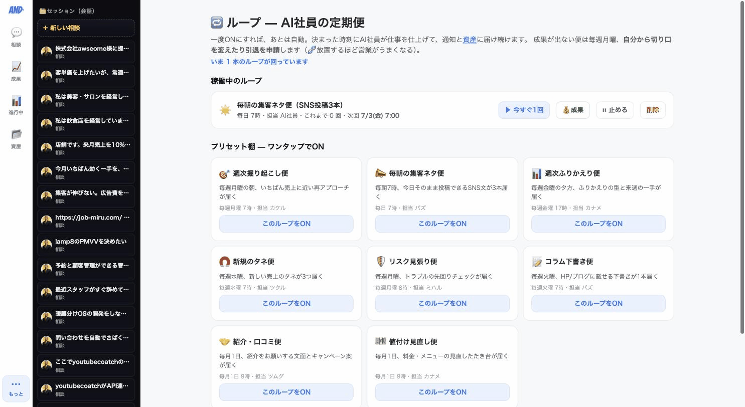The width and height of the screenshot is (745, 407).
Task: Pause the loop with 止める
Action: (x=615, y=110)
